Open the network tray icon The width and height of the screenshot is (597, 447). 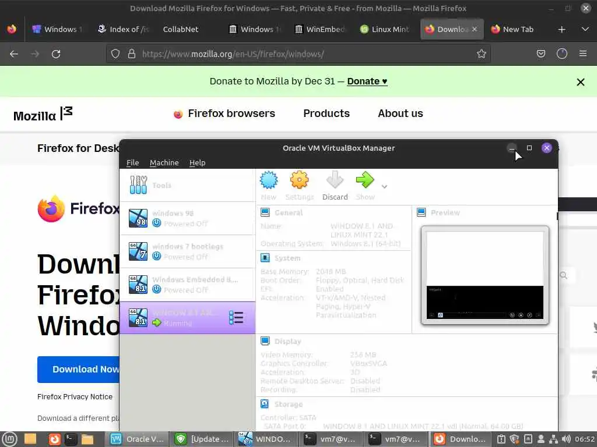(x=554, y=439)
